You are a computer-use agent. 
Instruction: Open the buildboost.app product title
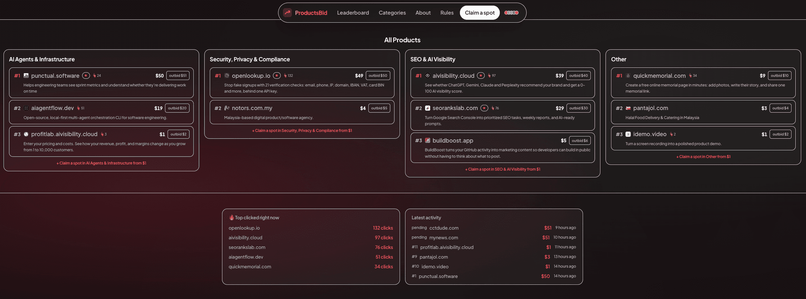tap(453, 141)
